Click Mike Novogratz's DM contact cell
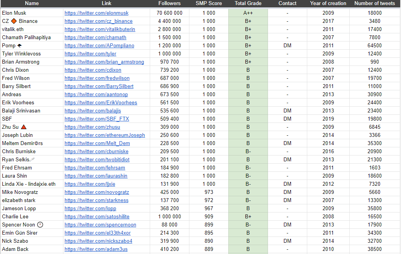This screenshot has height=254, width=401. (x=287, y=193)
